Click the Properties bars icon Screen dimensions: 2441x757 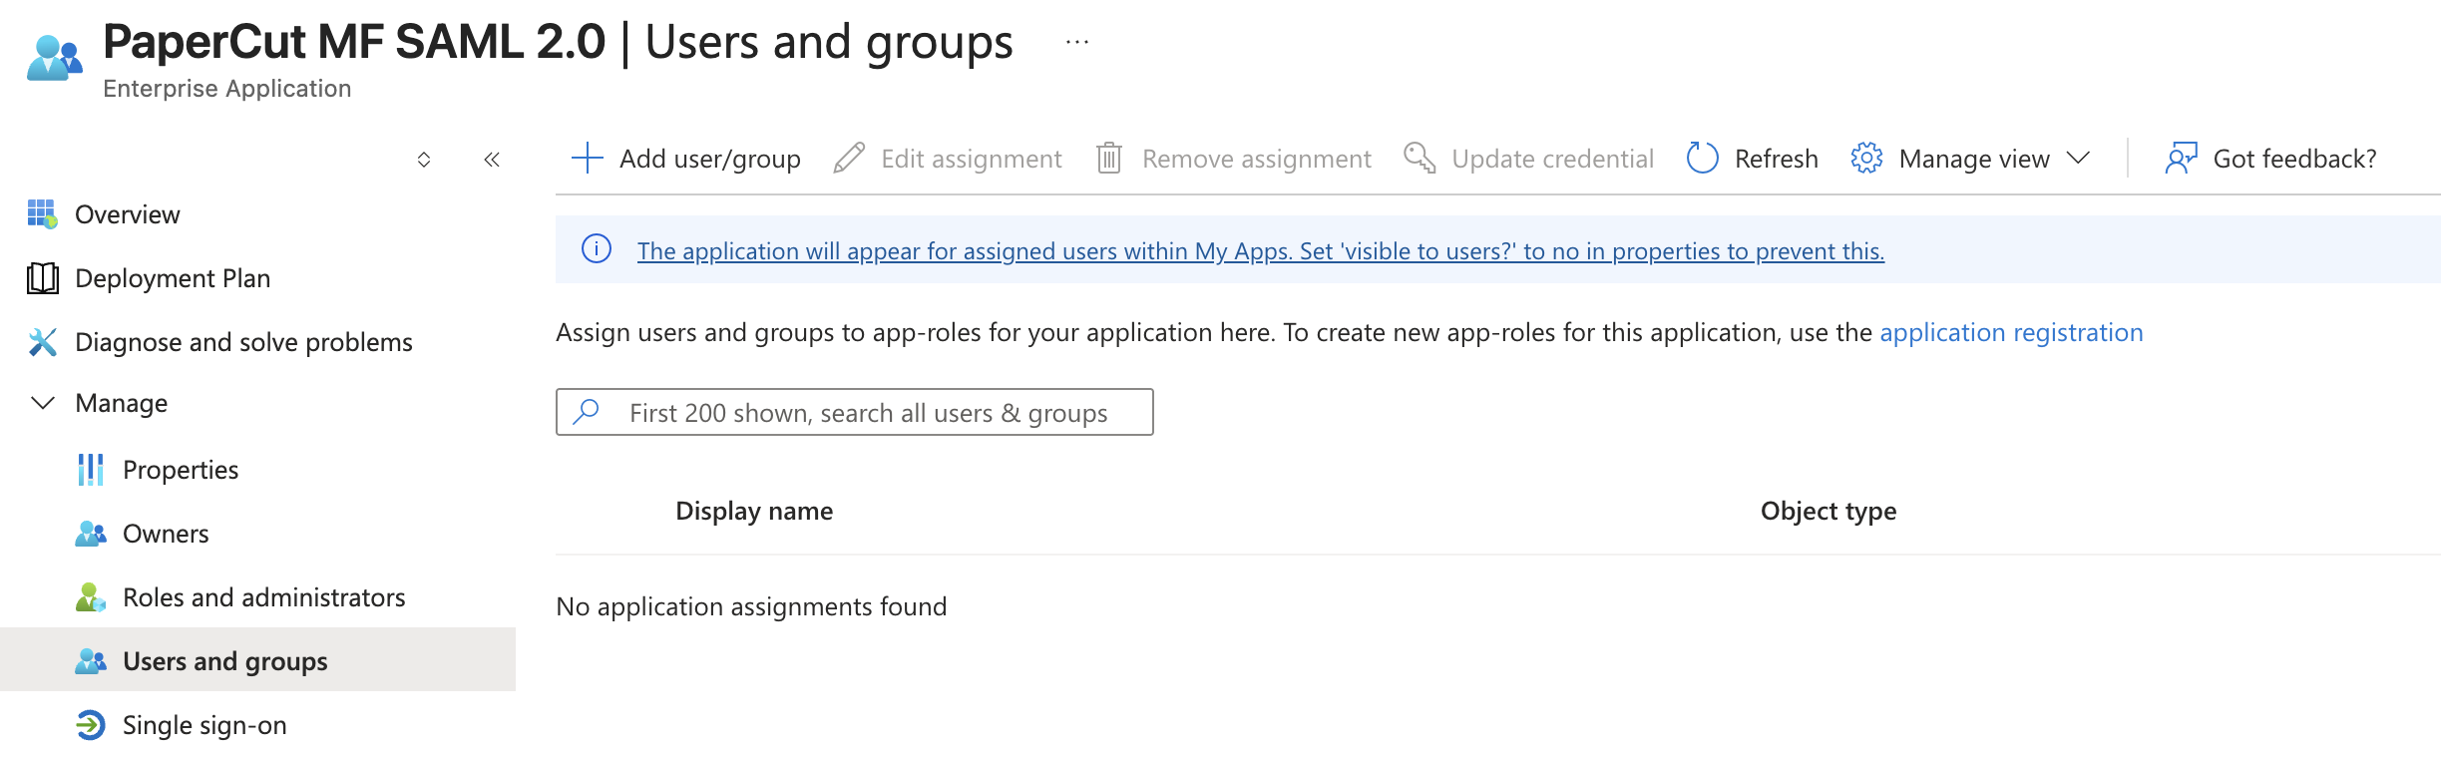[x=90, y=470]
